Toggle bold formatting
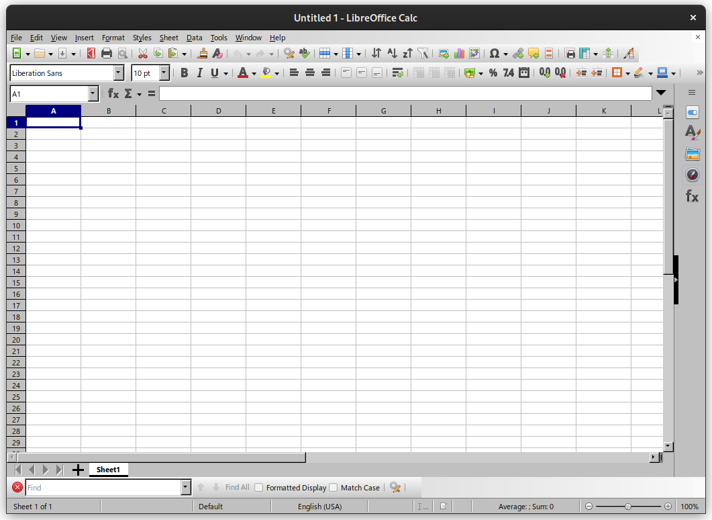The width and height of the screenshot is (712, 520). pos(184,72)
